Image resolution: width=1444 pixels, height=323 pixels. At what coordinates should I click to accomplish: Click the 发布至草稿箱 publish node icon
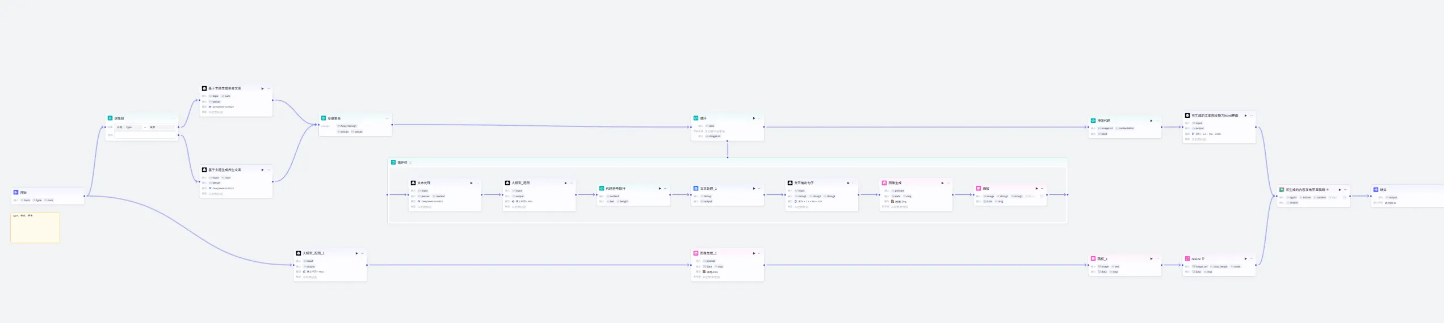tap(1282, 189)
